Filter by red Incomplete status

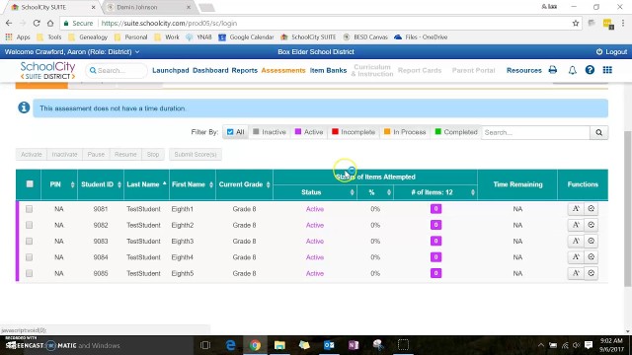click(x=354, y=132)
